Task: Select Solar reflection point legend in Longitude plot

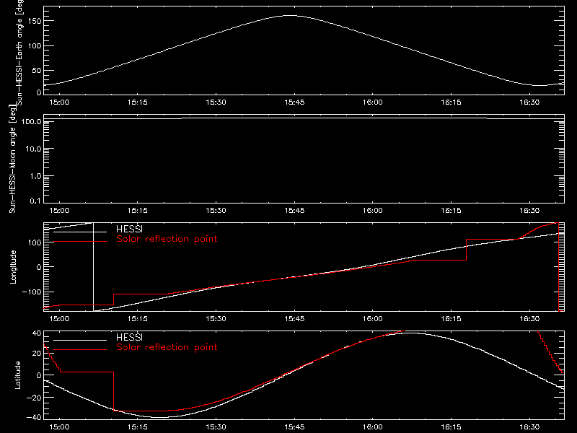Action: (167, 239)
